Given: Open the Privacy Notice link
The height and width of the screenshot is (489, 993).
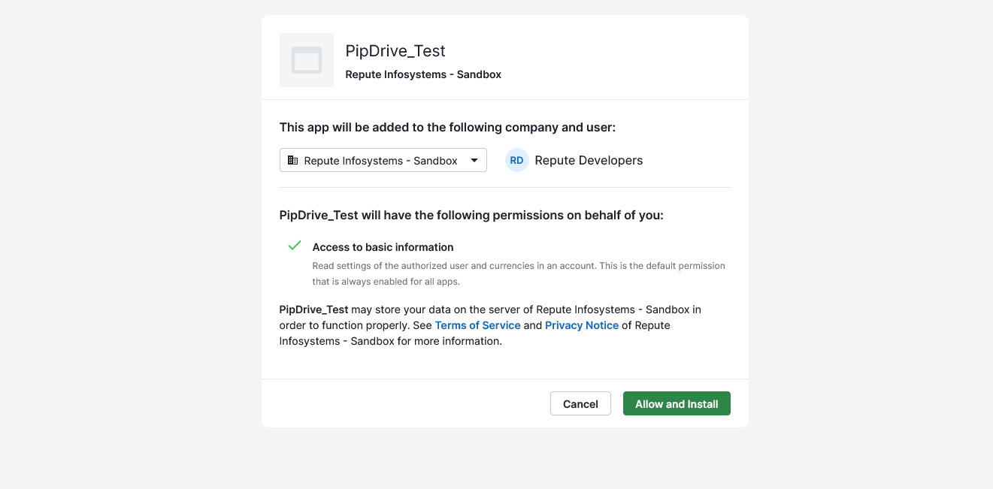Looking at the screenshot, I should point(582,325).
